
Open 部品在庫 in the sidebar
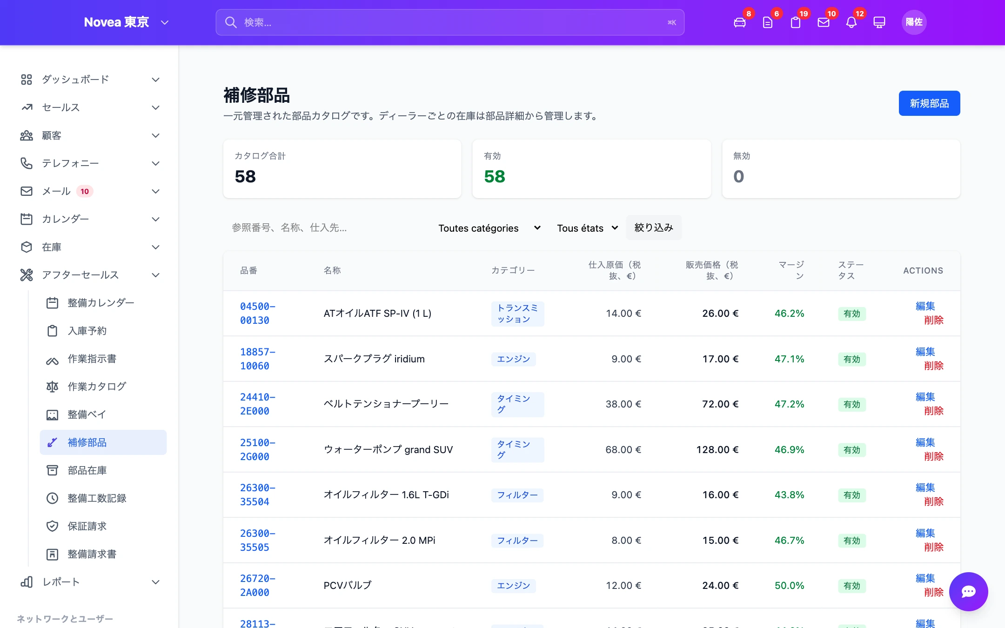coord(103,470)
